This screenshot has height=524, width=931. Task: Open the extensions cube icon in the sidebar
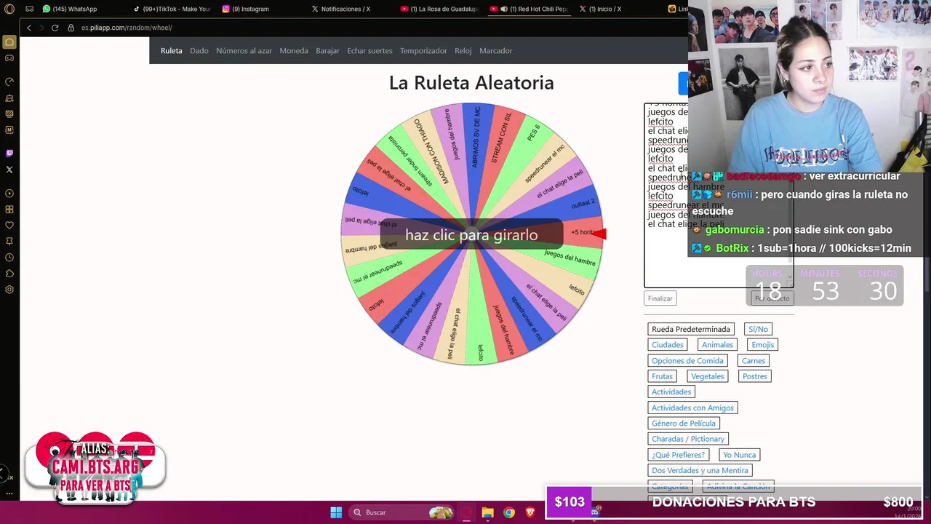(x=9, y=274)
